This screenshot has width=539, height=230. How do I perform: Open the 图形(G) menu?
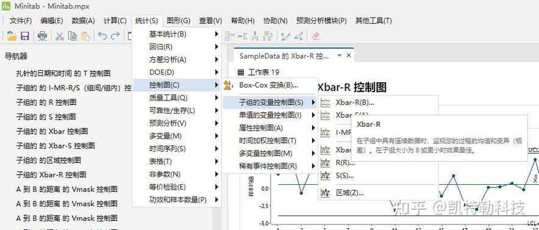click(179, 21)
